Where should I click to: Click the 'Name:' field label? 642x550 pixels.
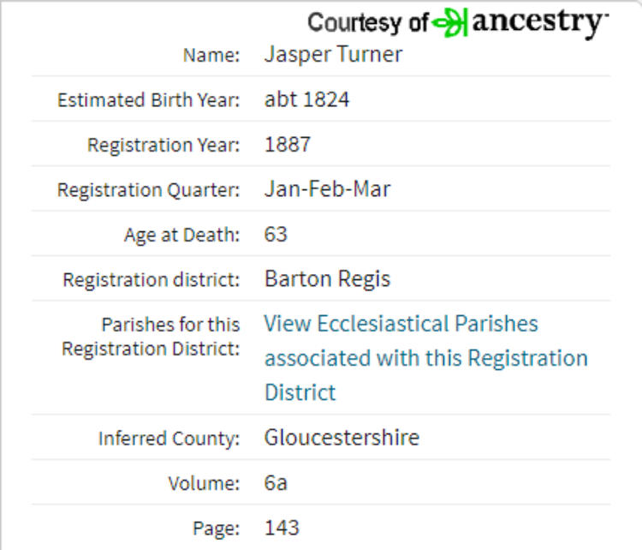coord(211,56)
